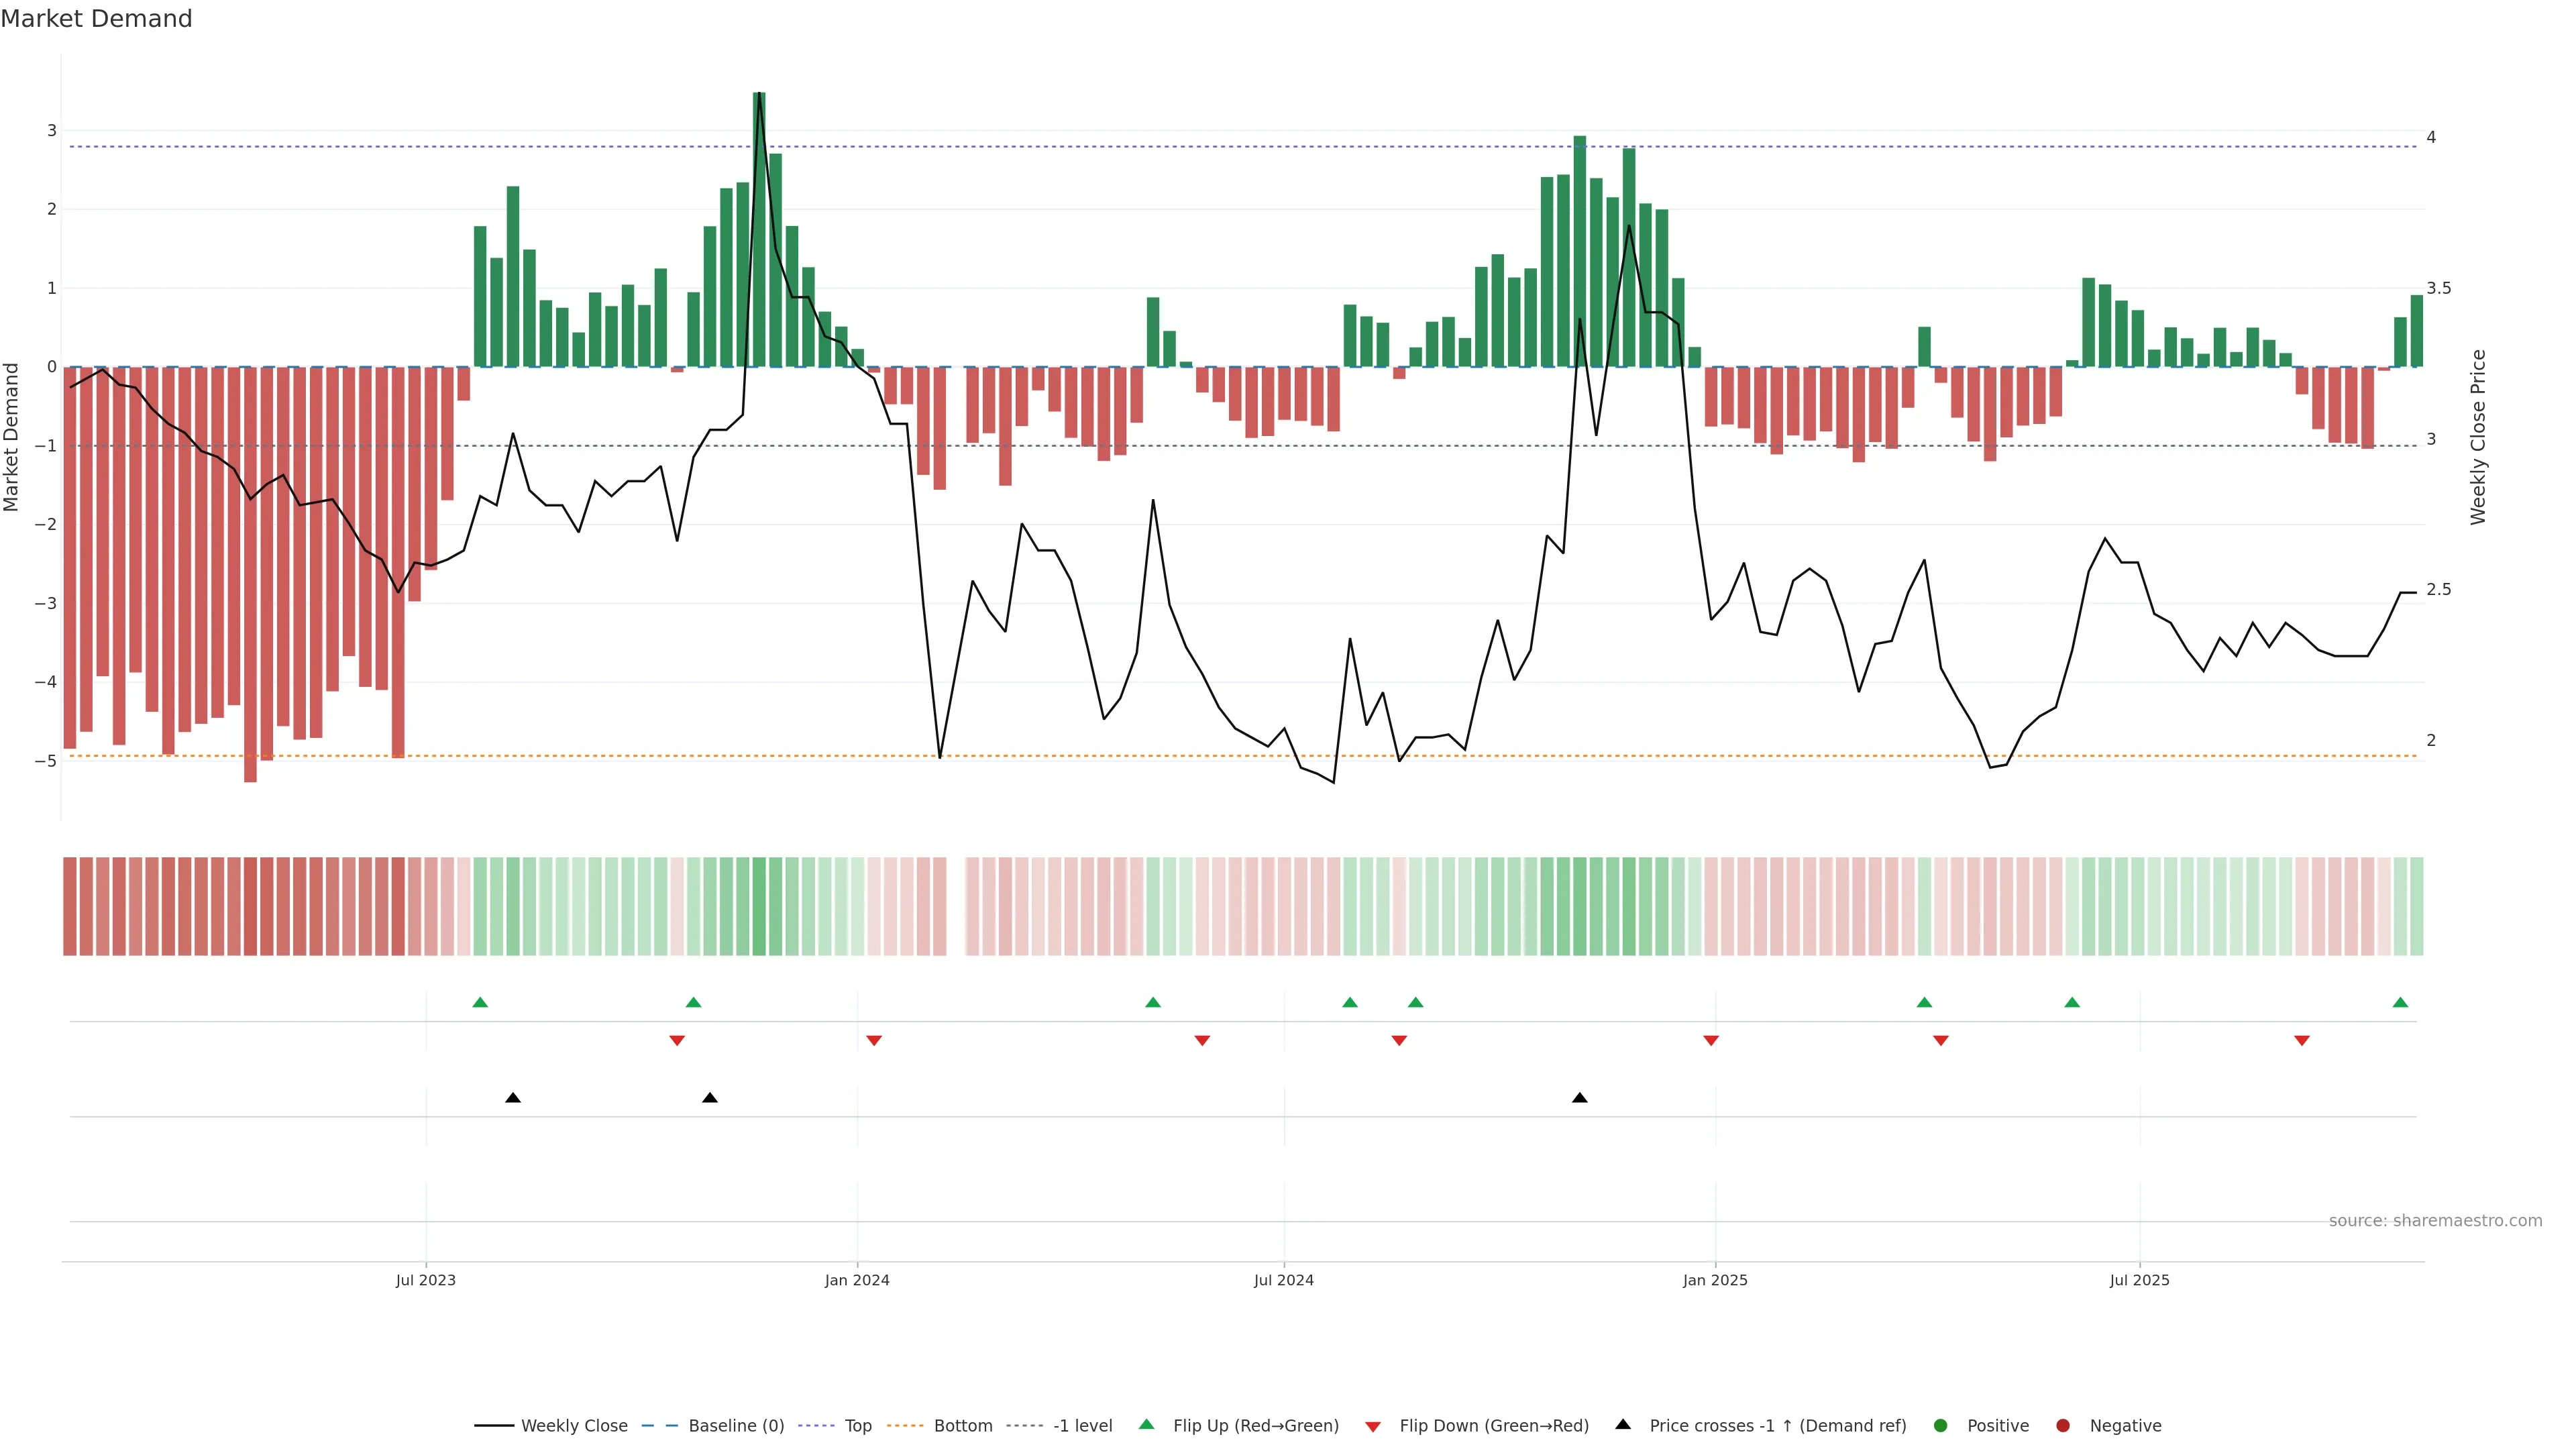
Task: Click the black Price crosses triangle in legend
Action: [x=1623, y=1424]
